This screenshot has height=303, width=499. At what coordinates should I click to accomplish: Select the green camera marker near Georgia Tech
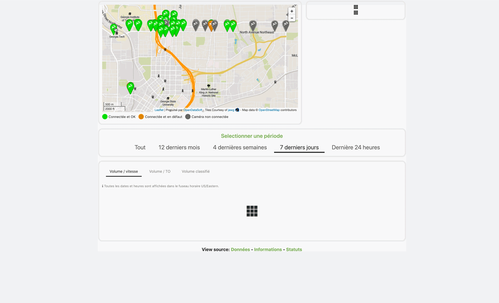click(x=114, y=26)
